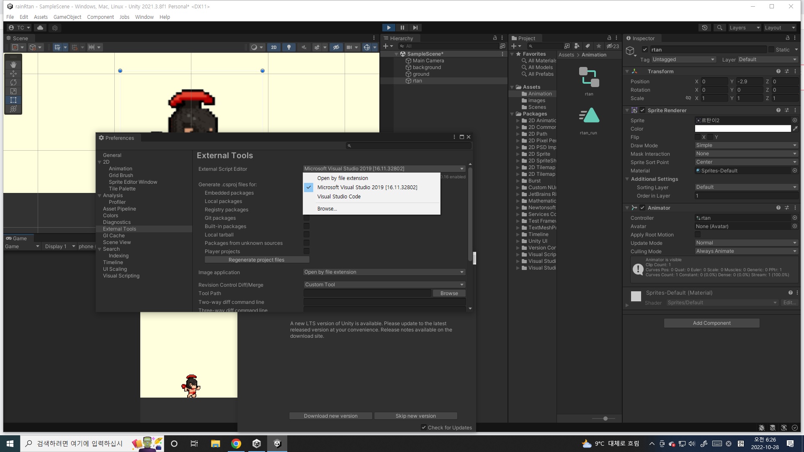
Task: Open the Revision Control Diff/Merge dropdown
Action: [384, 285]
